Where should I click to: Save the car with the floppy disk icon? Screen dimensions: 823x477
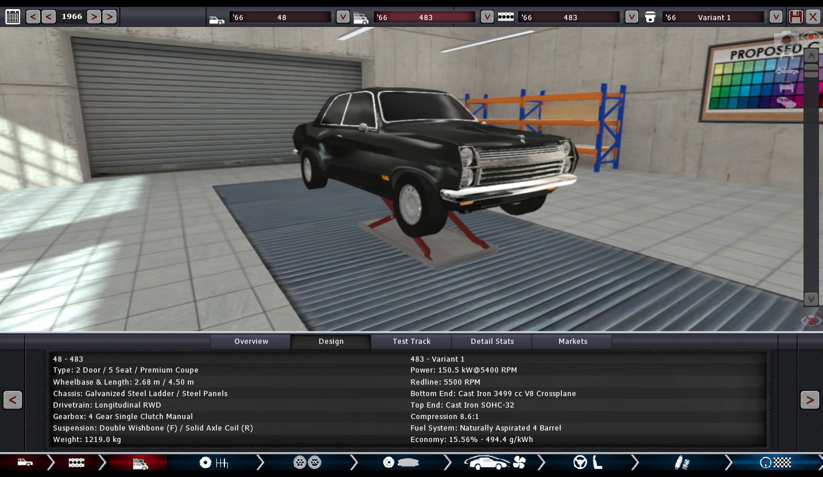[795, 17]
